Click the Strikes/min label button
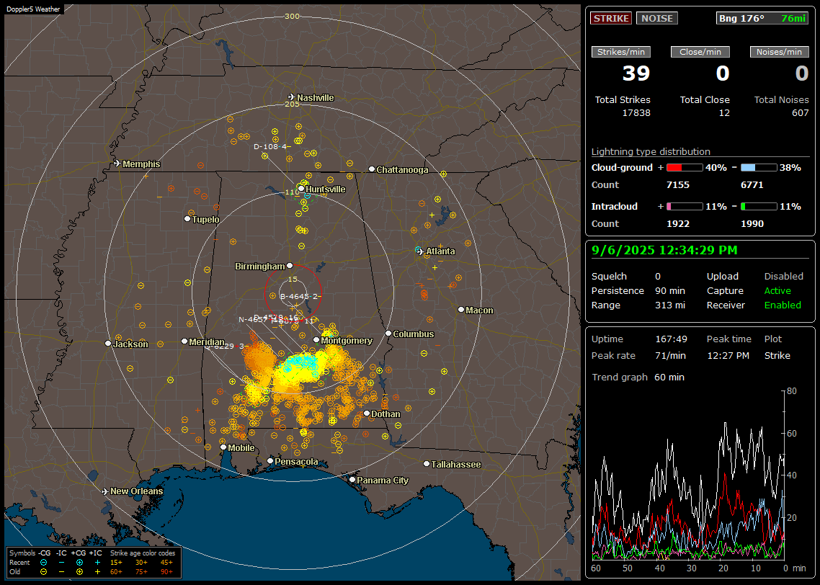The width and height of the screenshot is (820, 585). (620, 52)
